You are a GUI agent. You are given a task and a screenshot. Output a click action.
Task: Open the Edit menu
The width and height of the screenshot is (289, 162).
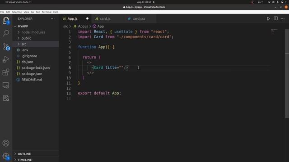pos(8,12)
